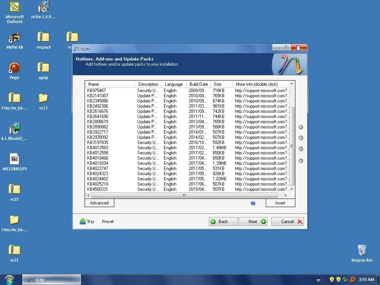Click the support link in the KB4025218 row
Viewport: 380px width, 285px height.
pyautogui.click(x=262, y=184)
